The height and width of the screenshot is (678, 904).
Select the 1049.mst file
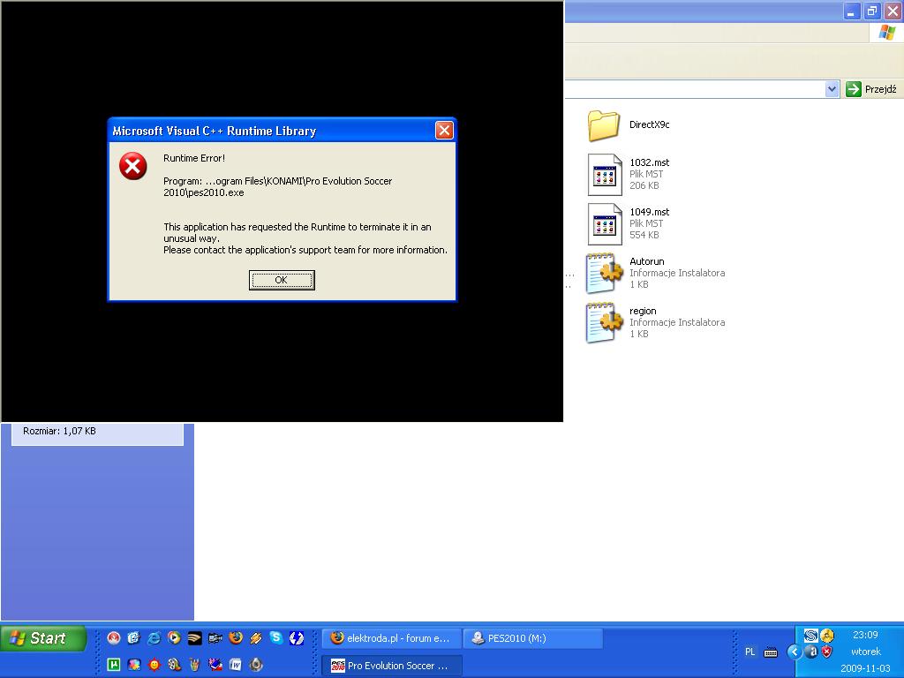(x=628, y=223)
